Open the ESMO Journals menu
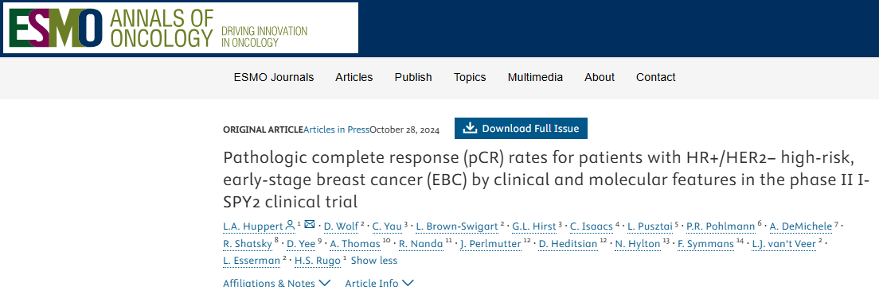The width and height of the screenshot is (879, 294). coord(274,78)
